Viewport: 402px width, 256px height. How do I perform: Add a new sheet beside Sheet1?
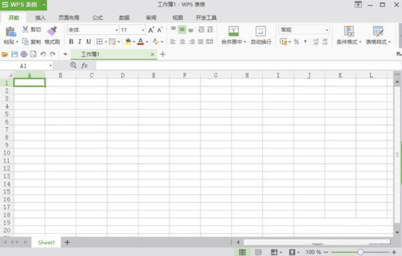(67, 242)
